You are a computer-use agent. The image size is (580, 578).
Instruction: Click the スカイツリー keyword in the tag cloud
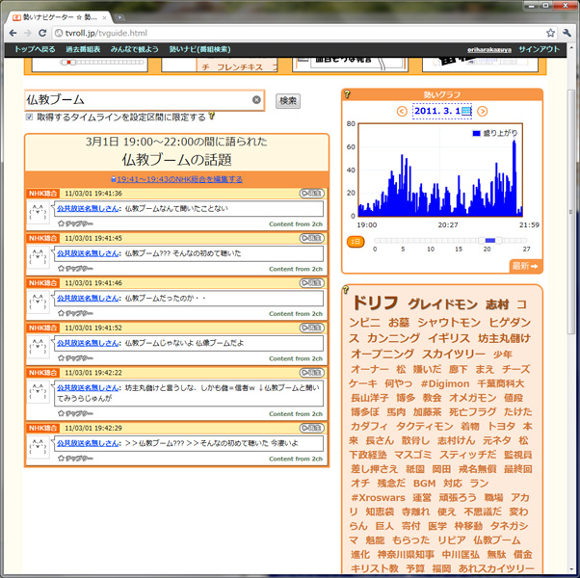pyautogui.click(x=454, y=354)
